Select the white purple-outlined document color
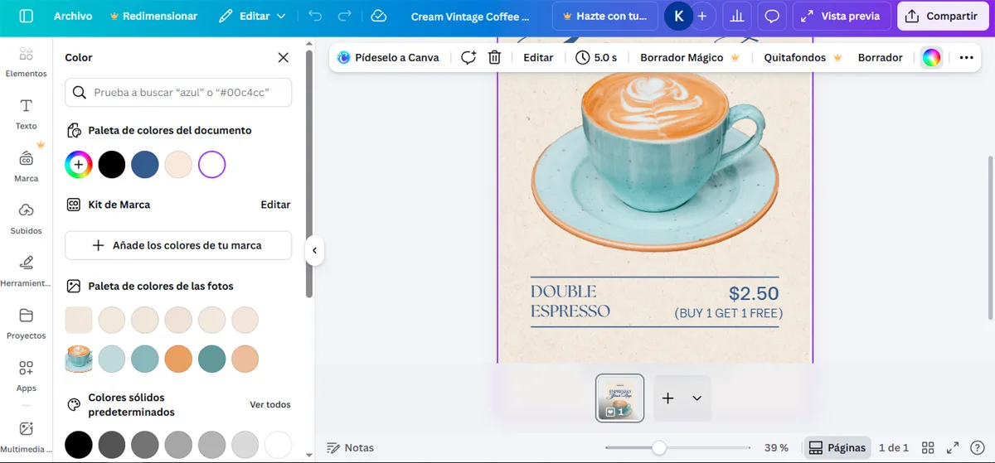 (x=211, y=165)
